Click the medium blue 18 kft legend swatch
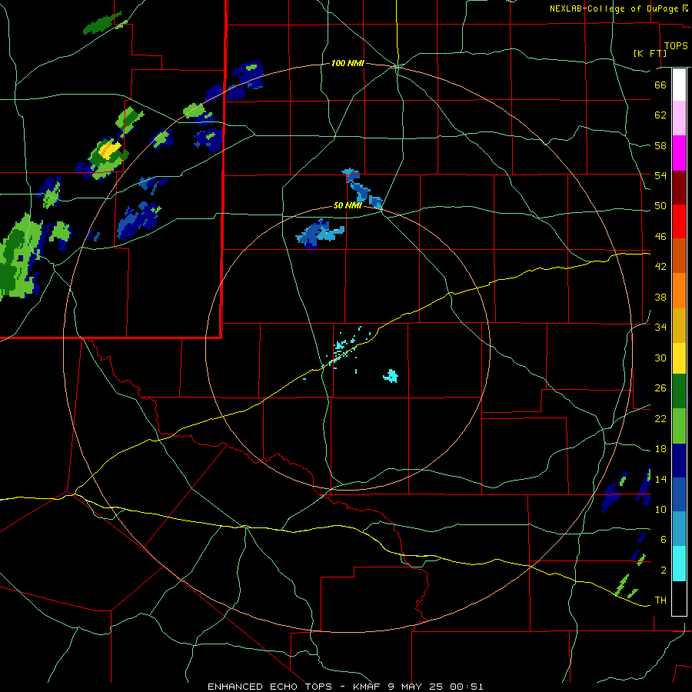This screenshot has height=692, width=692. pyautogui.click(x=679, y=494)
